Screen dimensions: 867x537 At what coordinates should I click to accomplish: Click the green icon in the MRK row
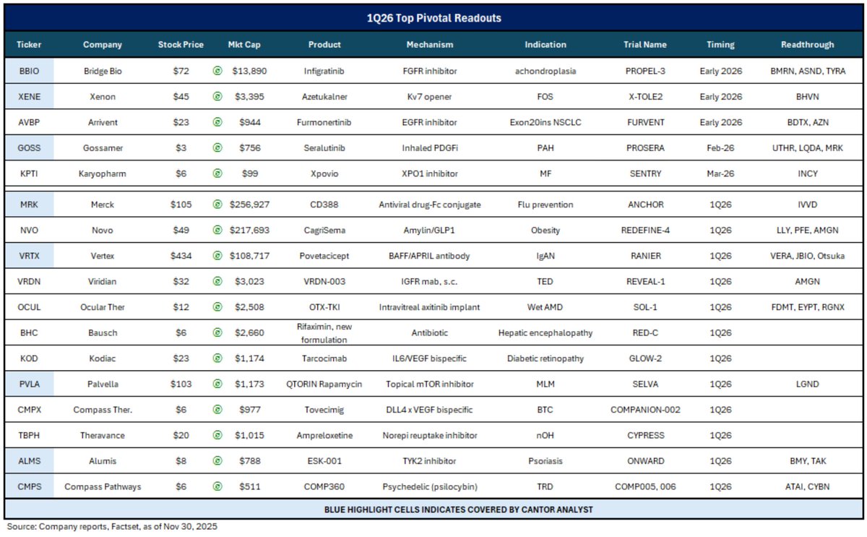point(217,205)
